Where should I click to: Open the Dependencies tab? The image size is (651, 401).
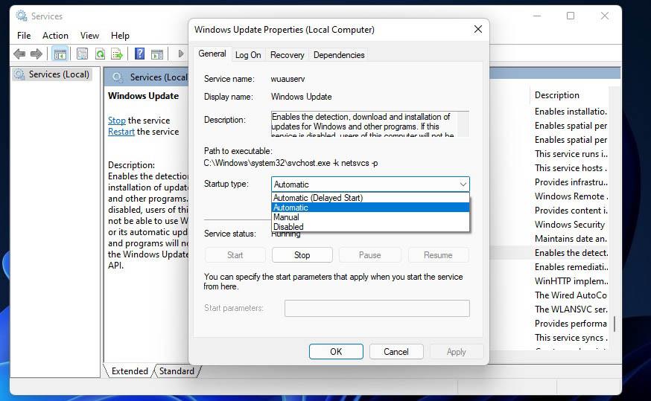[339, 55]
